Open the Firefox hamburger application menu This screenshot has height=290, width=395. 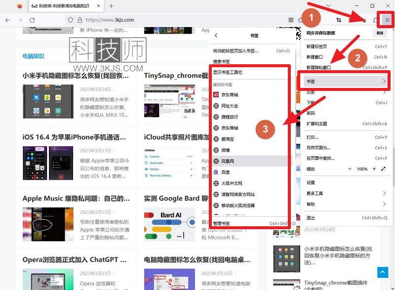[387, 20]
